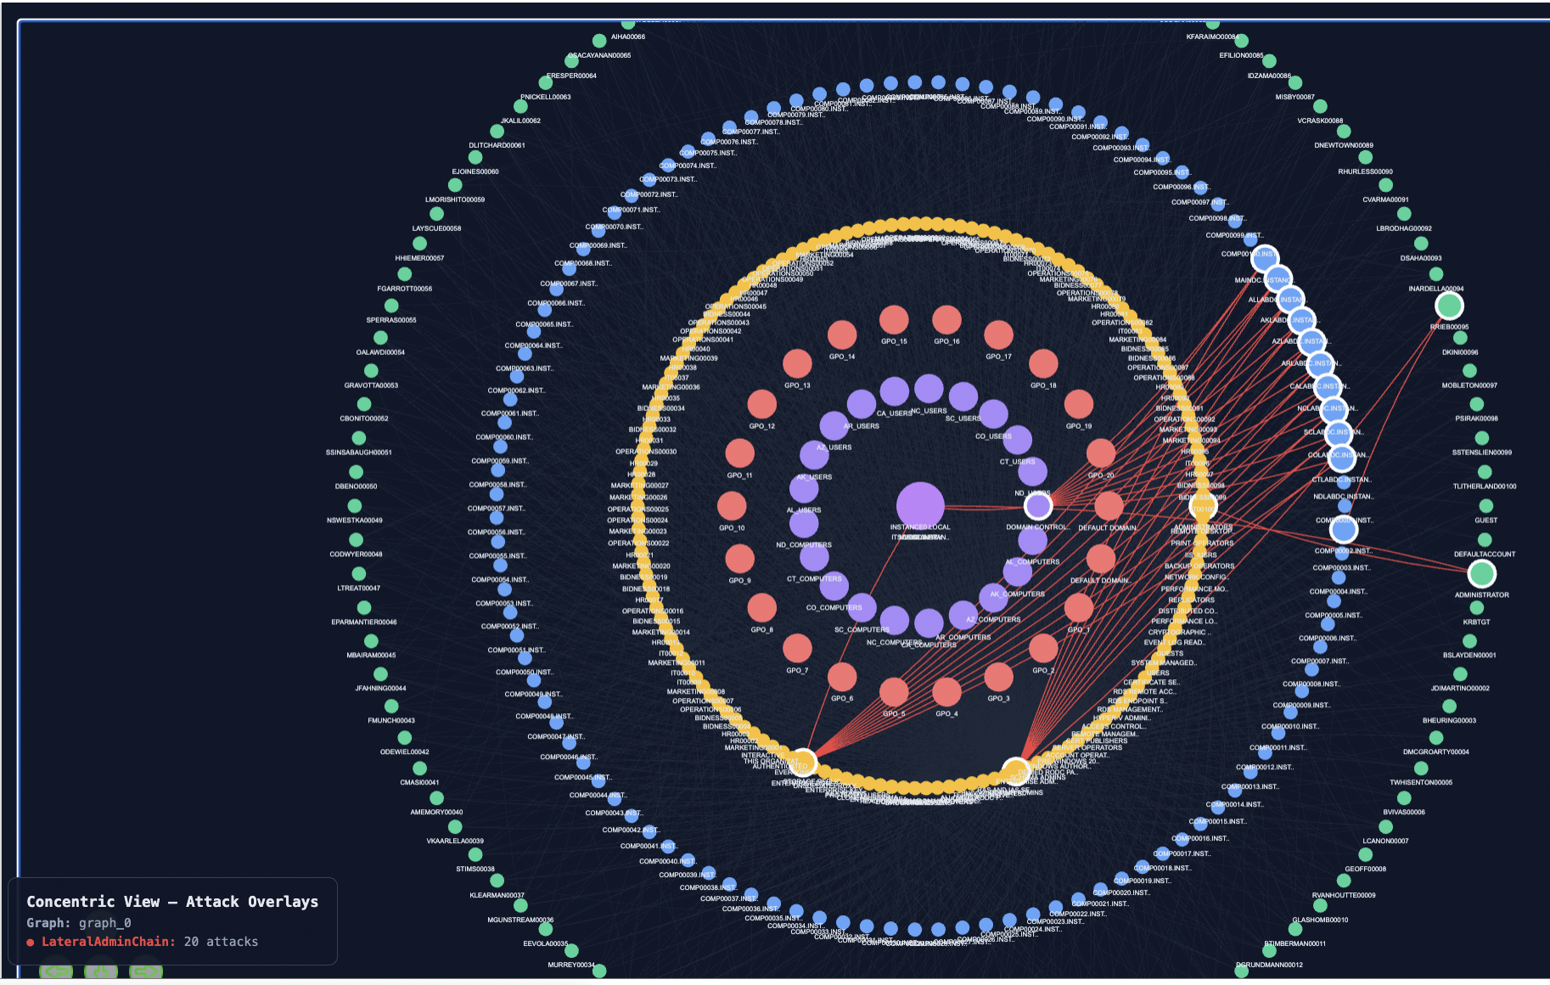Select the GPO_8 node

761,609
